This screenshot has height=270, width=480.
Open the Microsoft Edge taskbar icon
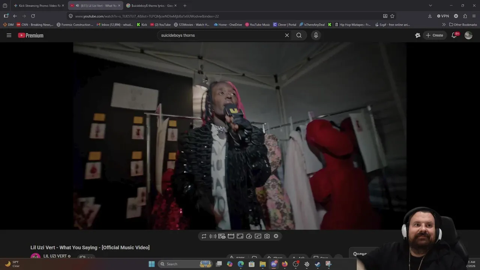[x=241, y=264]
